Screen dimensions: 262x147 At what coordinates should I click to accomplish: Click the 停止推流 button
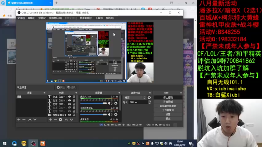(168, 97)
